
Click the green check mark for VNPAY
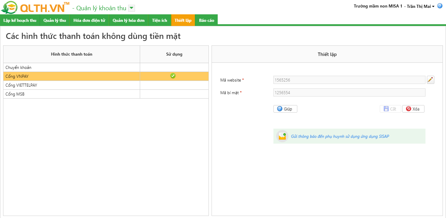[173, 76]
